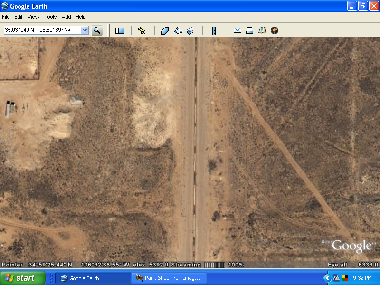Select the ruler measurement tool
The height and width of the screenshot is (285, 380).
pyautogui.click(x=214, y=30)
